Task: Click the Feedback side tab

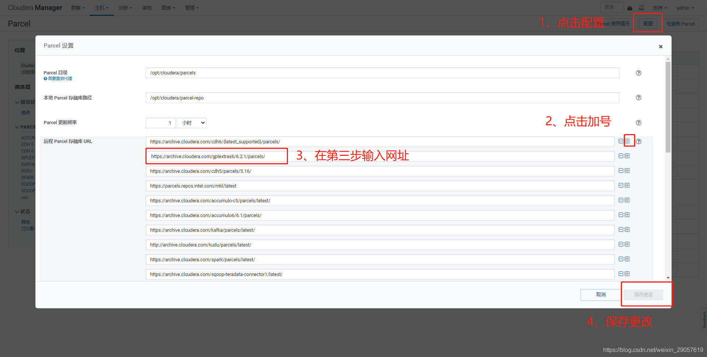Action: 704,319
